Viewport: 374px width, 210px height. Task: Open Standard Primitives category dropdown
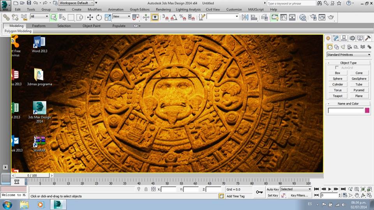349,55
